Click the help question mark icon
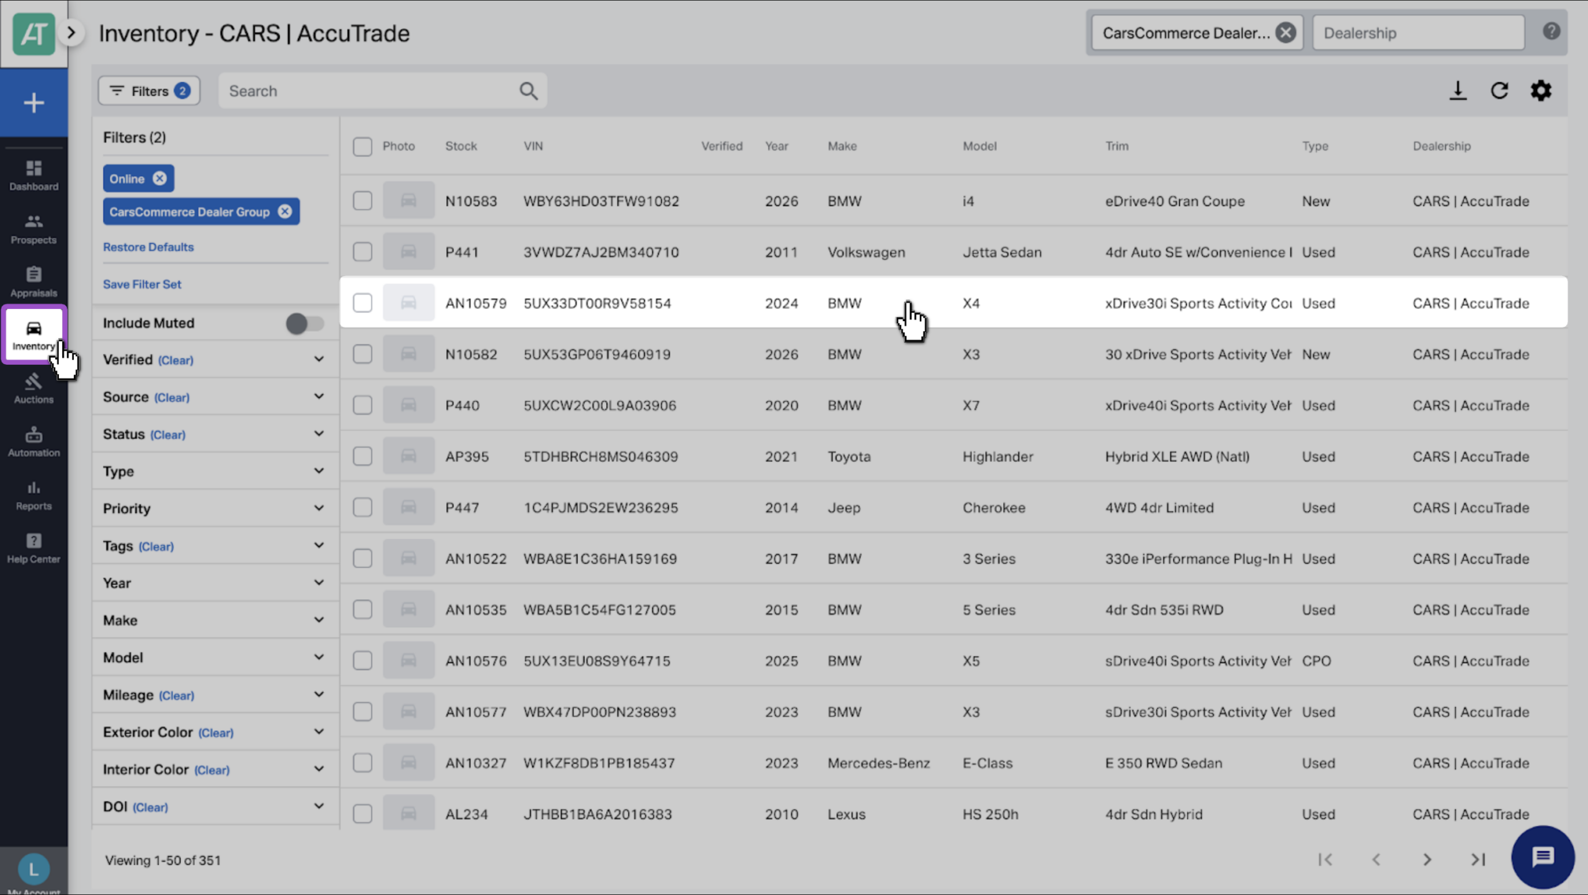 (1551, 31)
